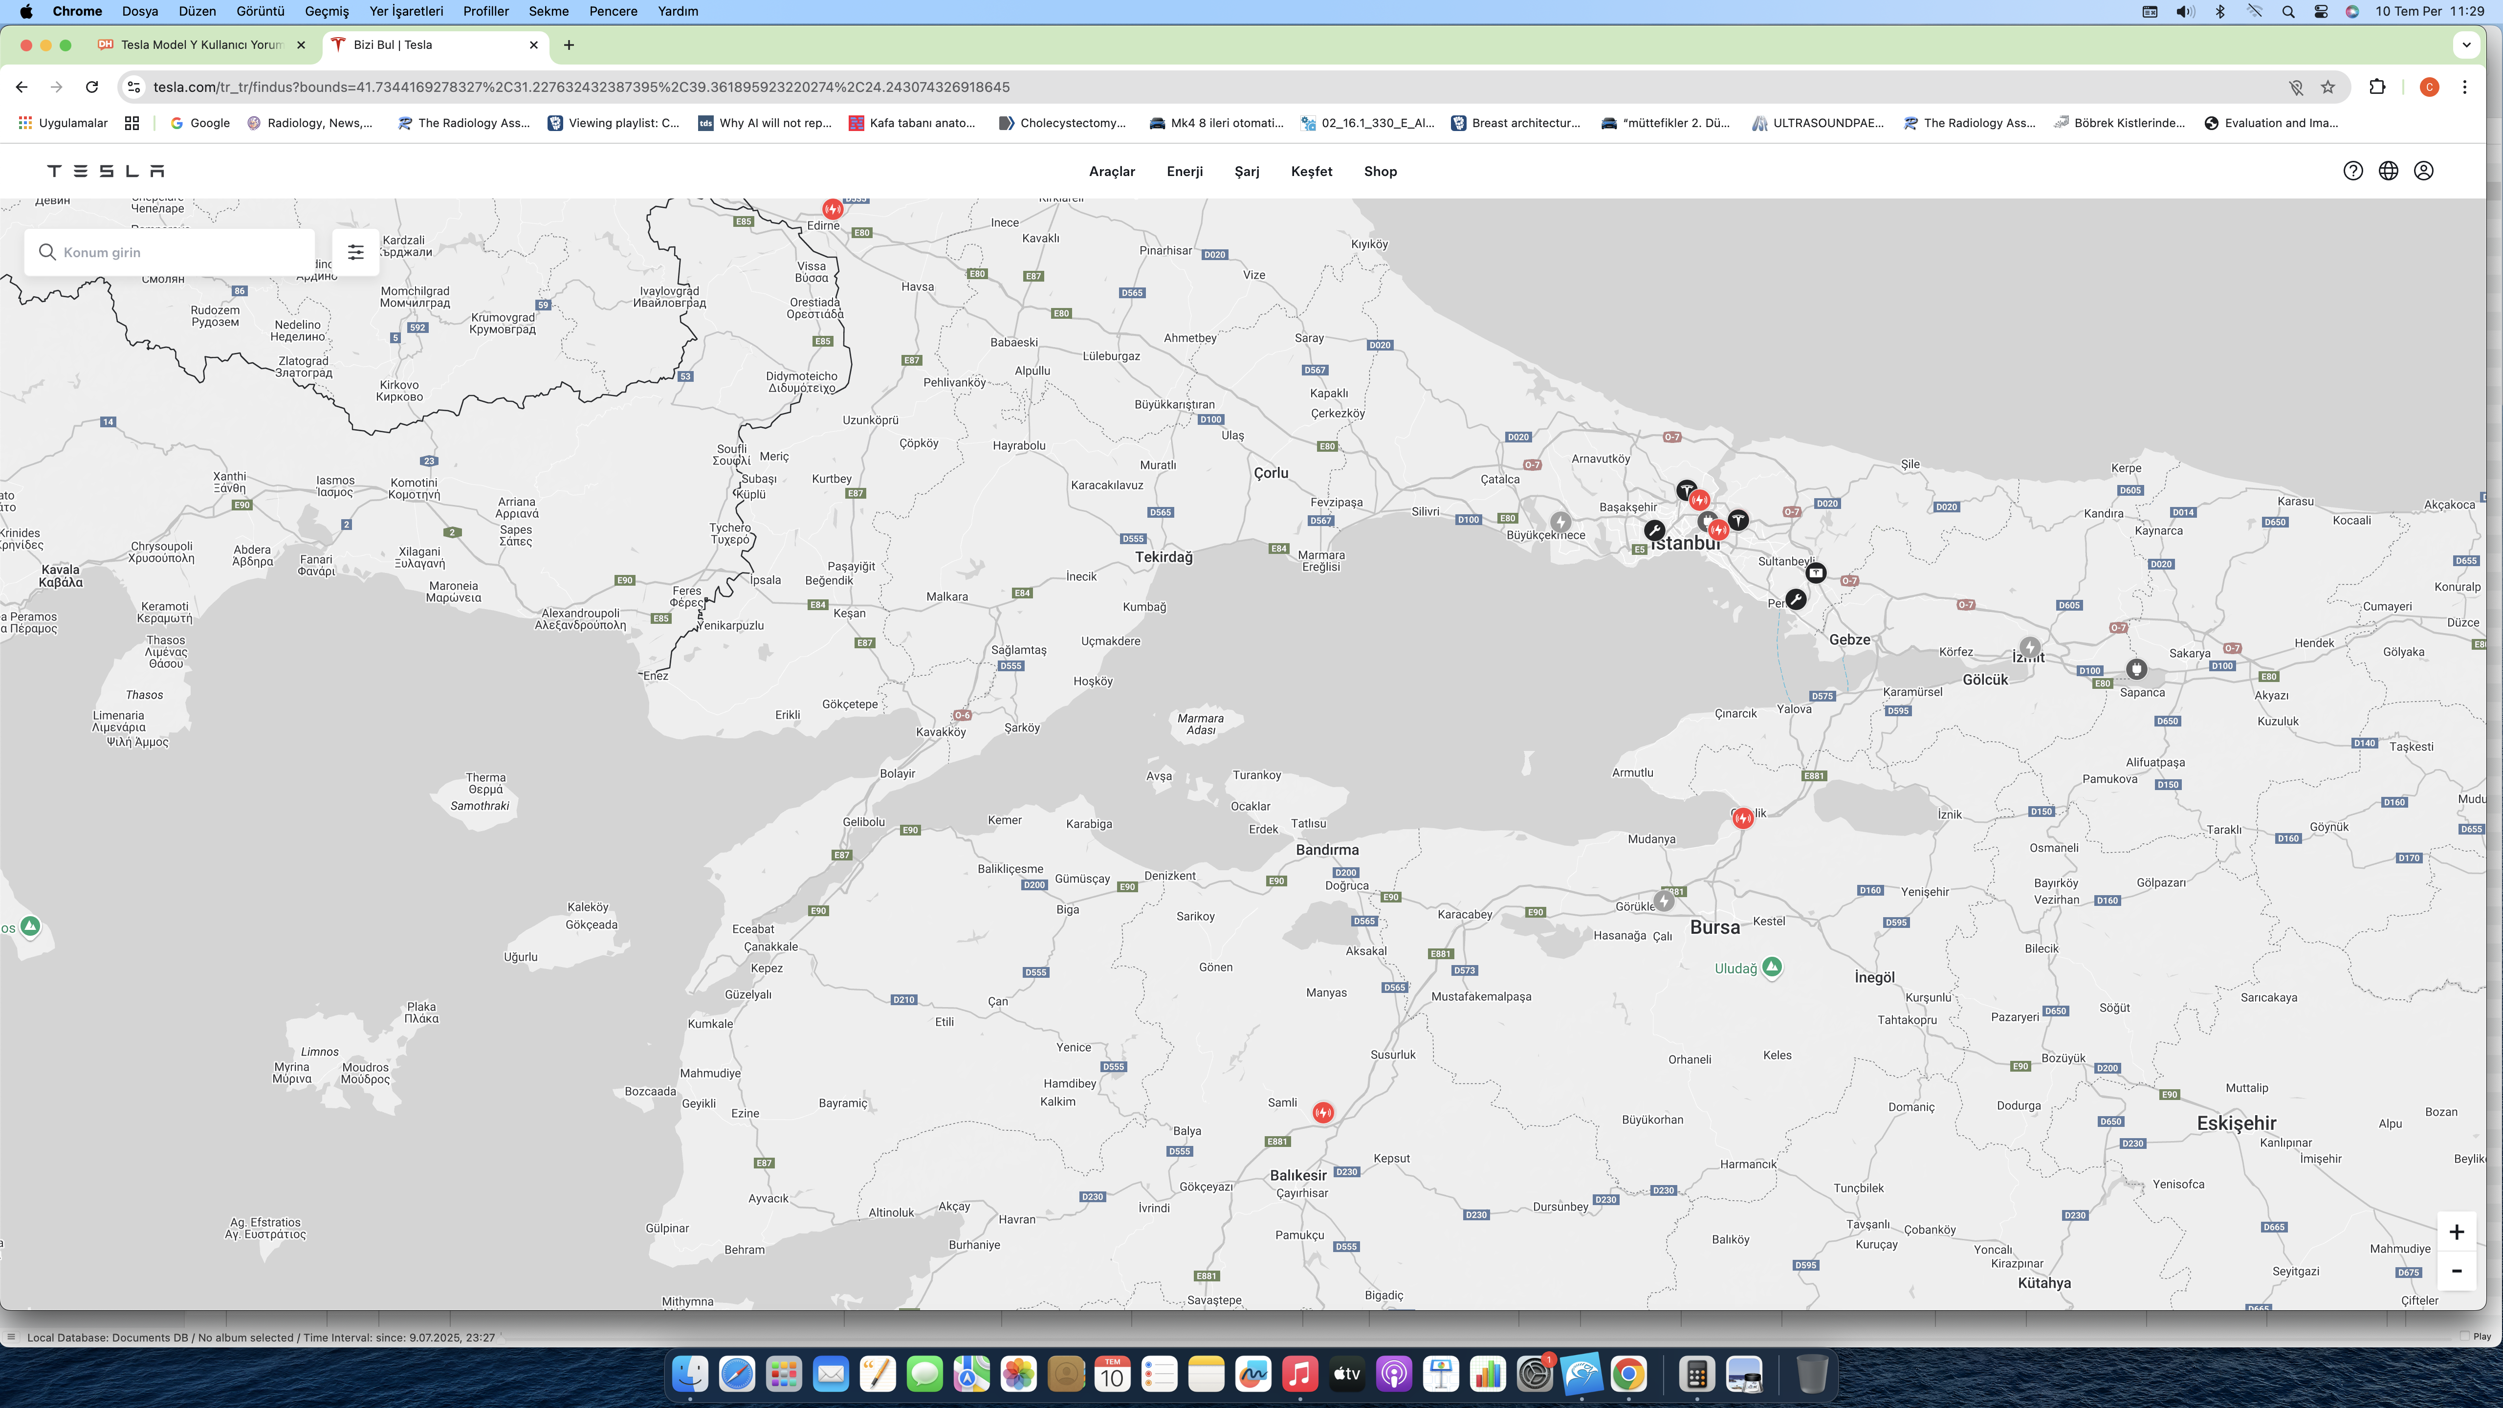Image resolution: width=2503 pixels, height=1408 pixels.
Task: Open the Araçlar navigation menu
Action: tap(1112, 171)
